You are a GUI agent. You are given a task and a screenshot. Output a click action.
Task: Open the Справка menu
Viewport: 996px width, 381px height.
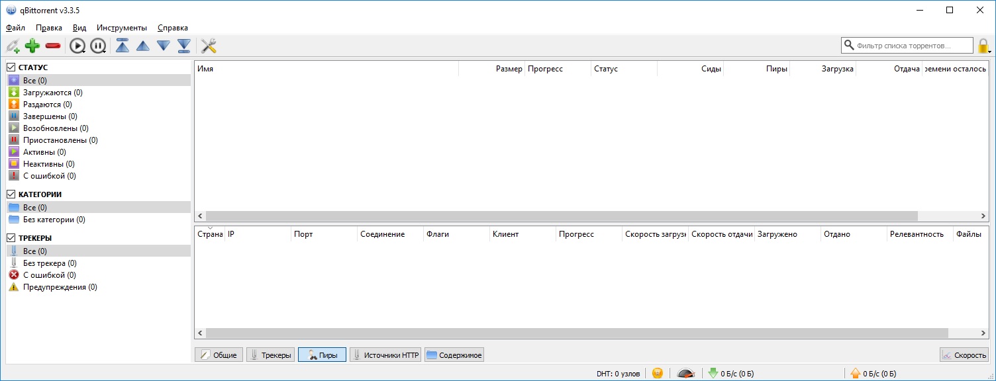tap(173, 28)
